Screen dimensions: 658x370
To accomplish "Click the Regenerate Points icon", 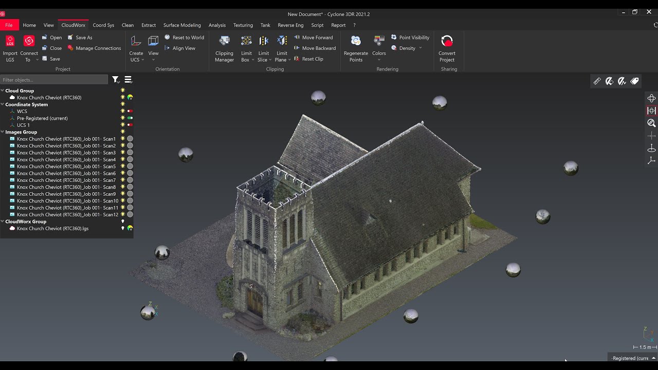I will click(356, 41).
